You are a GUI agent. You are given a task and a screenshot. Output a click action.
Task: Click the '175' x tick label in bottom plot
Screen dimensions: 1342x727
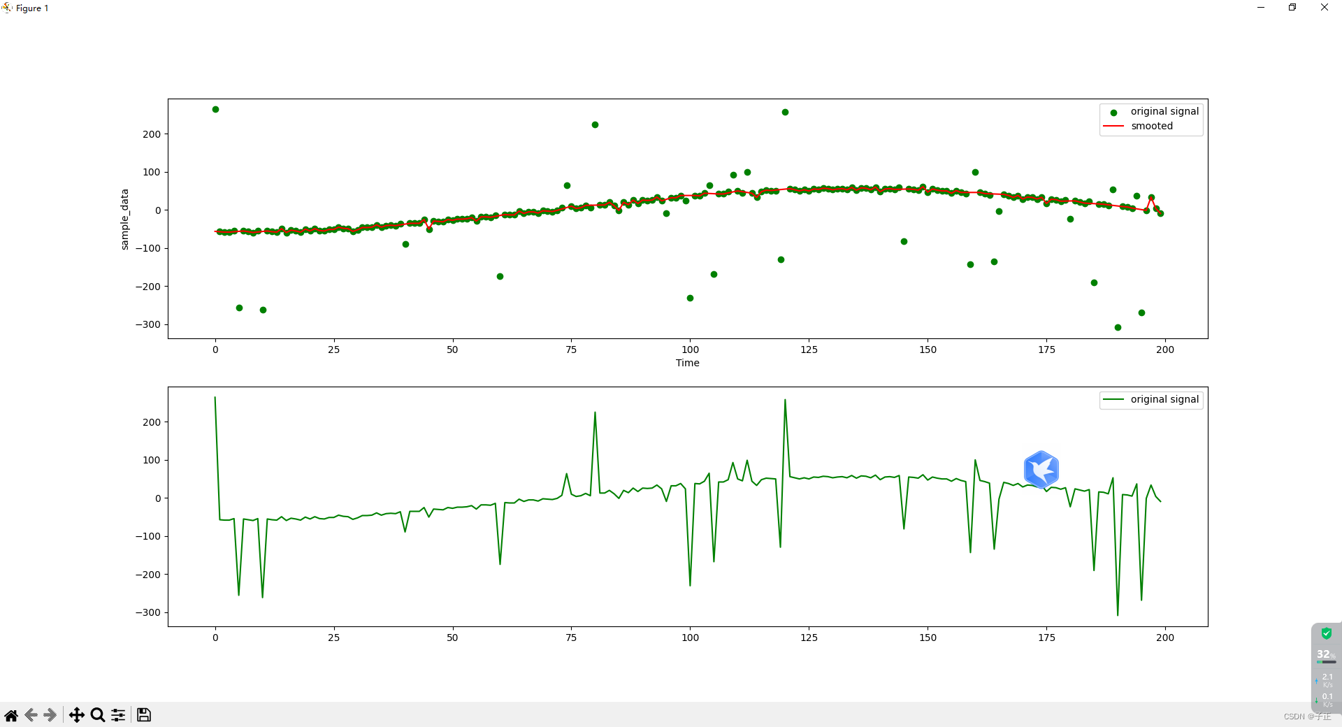coord(1046,638)
